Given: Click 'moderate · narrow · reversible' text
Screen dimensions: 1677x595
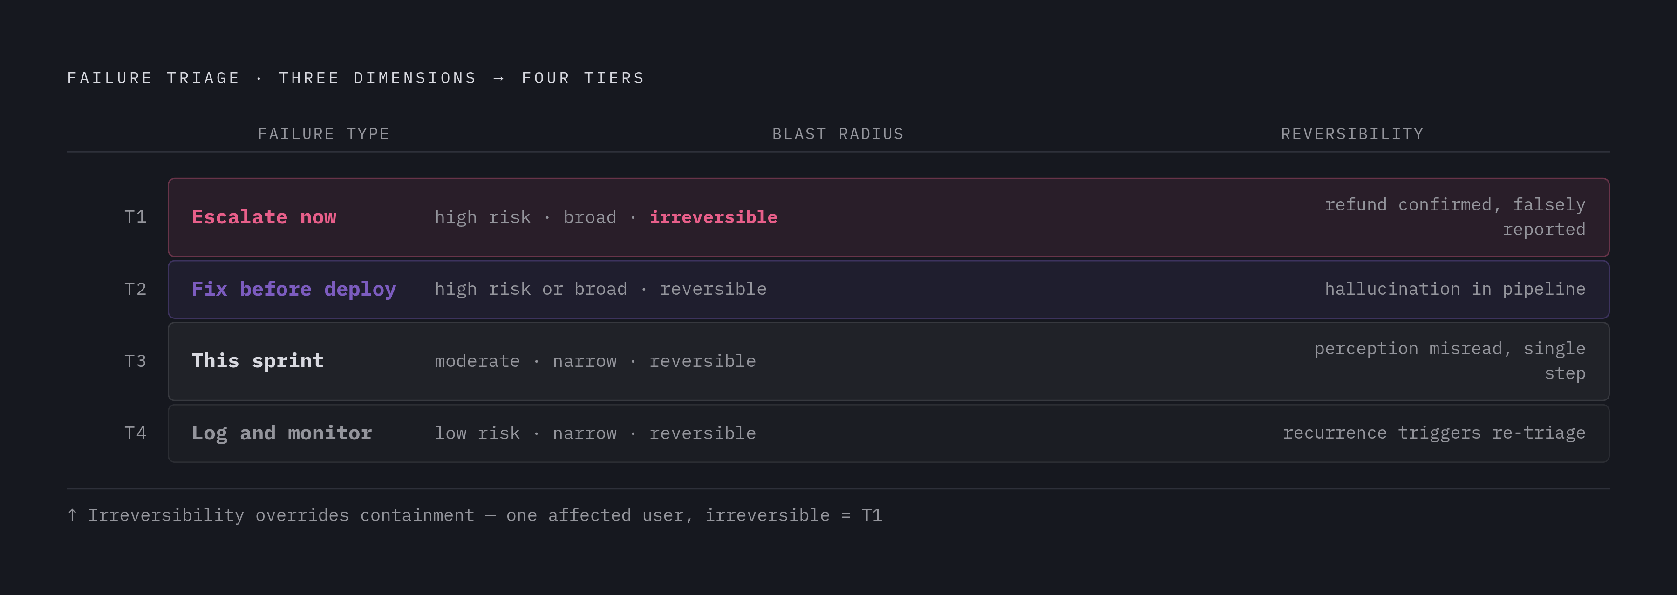Looking at the screenshot, I should tap(595, 361).
